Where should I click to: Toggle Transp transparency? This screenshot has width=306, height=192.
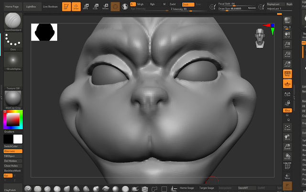coord(287,176)
